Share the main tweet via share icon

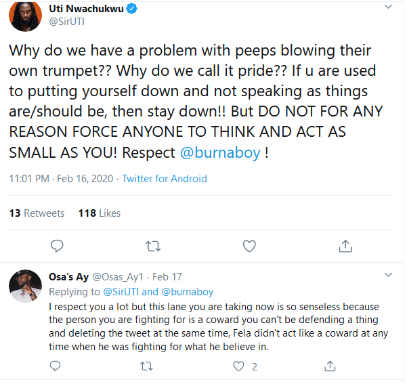click(x=345, y=245)
